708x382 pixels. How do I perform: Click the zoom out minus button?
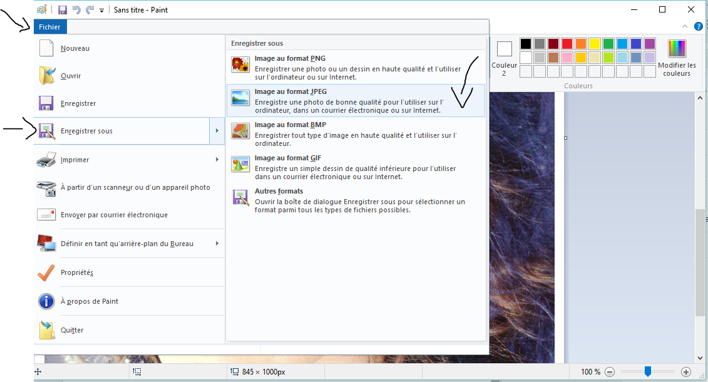pos(610,372)
